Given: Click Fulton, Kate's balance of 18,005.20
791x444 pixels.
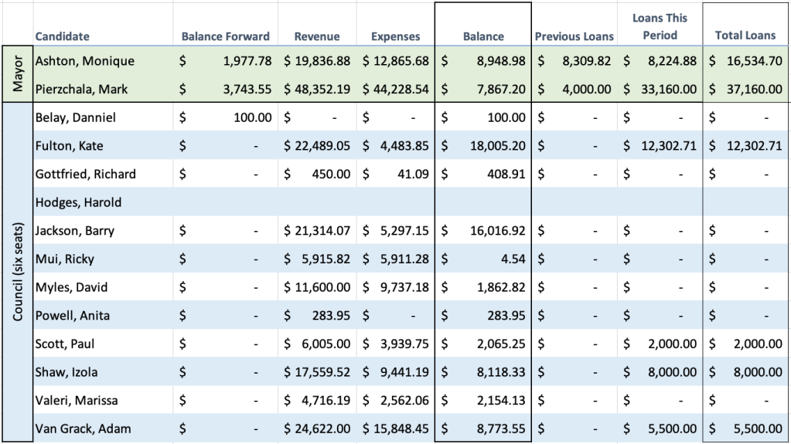Looking at the screenshot, I should (x=483, y=146).
